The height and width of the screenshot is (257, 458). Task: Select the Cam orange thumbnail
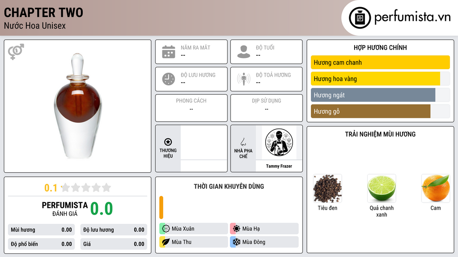[436, 189]
